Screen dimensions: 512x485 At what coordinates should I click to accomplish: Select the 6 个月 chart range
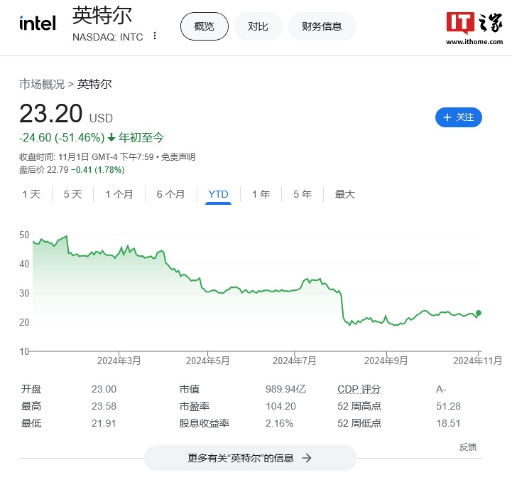(170, 194)
